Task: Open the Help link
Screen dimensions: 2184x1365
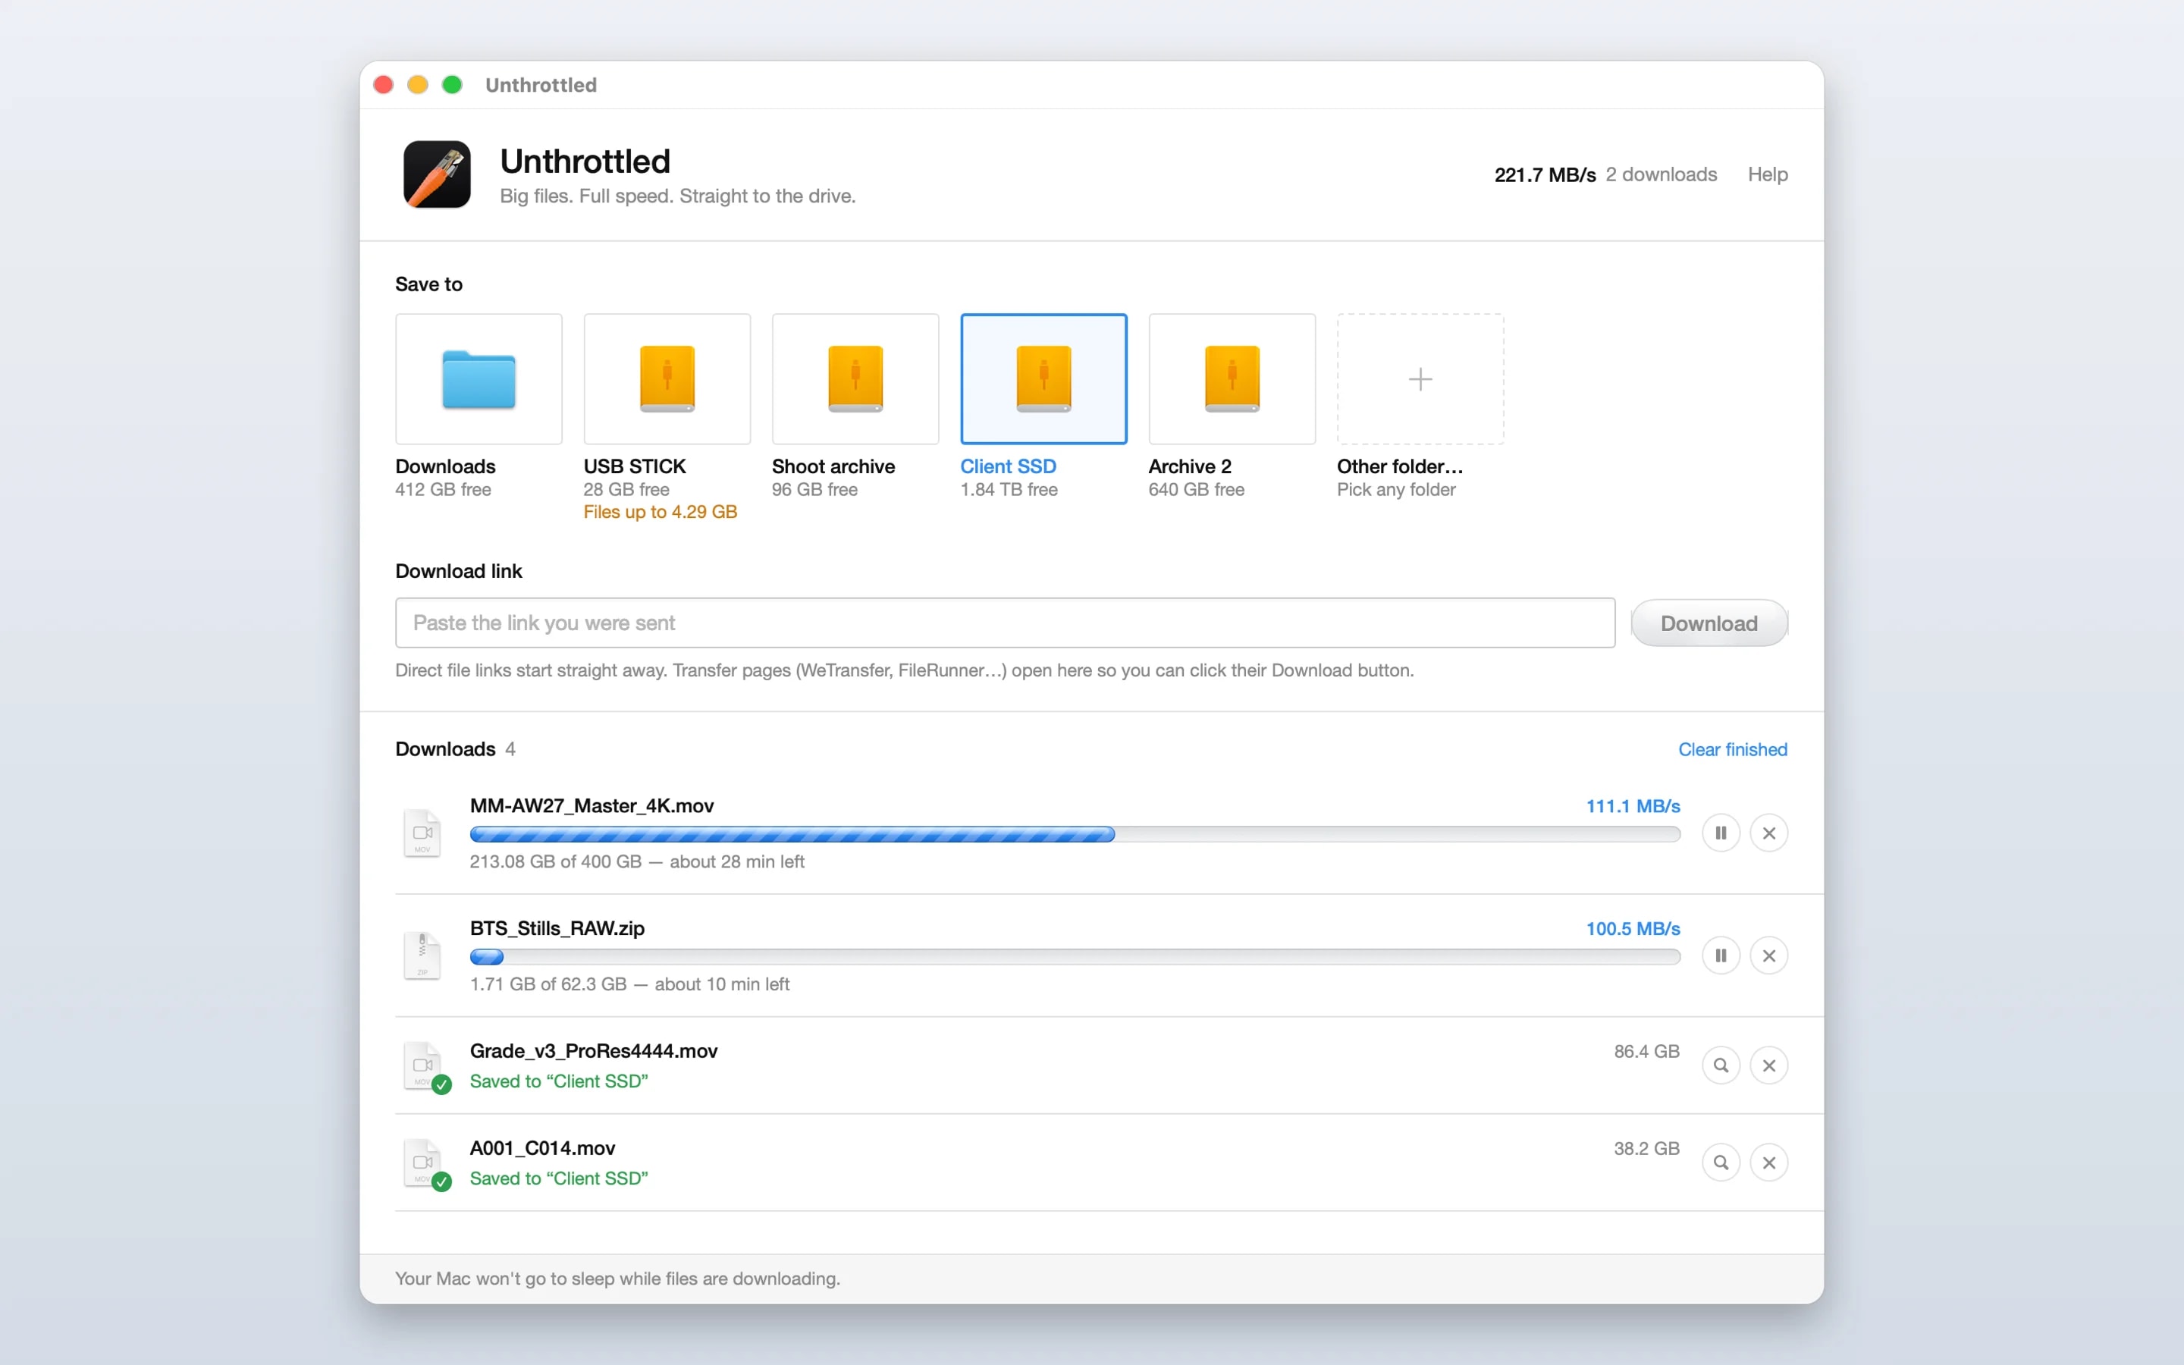Action: [1767, 174]
